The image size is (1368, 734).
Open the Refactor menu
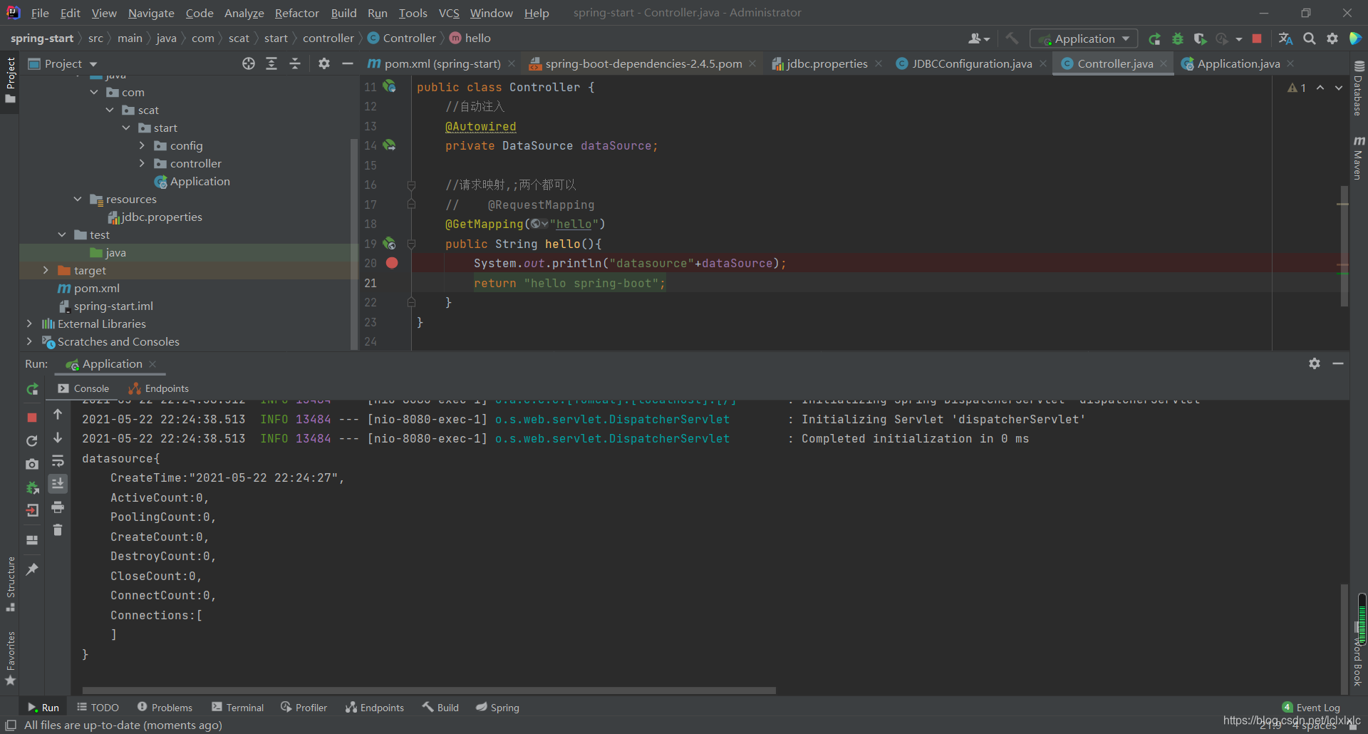[x=297, y=13]
